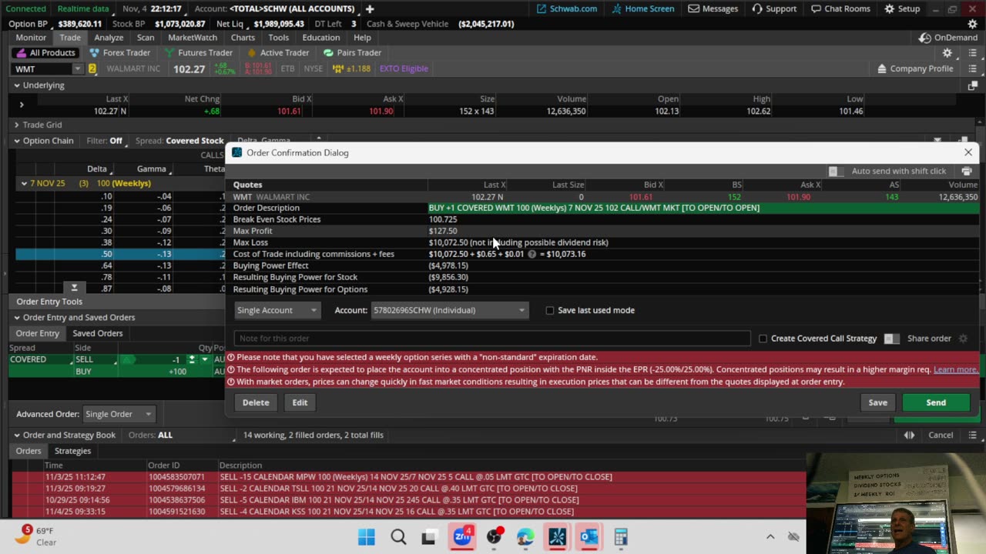Expand the Trade Grid section
The width and height of the screenshot is (986, 554).
coord(16,125)
